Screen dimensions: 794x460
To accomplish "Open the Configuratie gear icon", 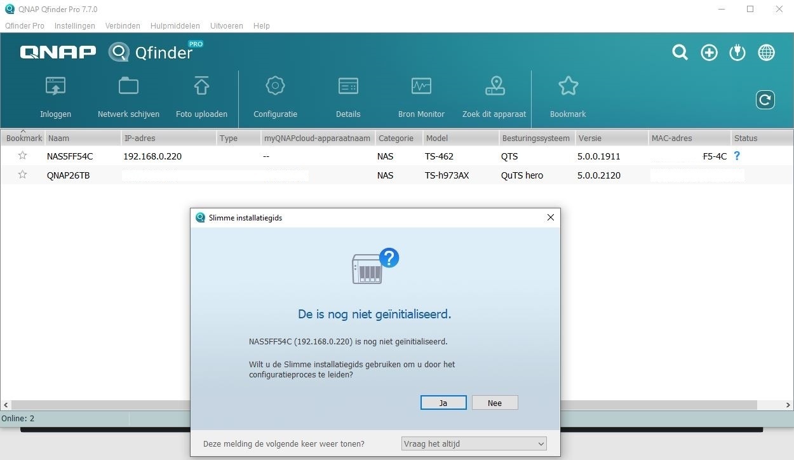I will point(275,86).
